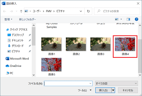Click the pin icon next to デスクトップ
Viewport: 142px width, 96px height.
click(30, 35)
